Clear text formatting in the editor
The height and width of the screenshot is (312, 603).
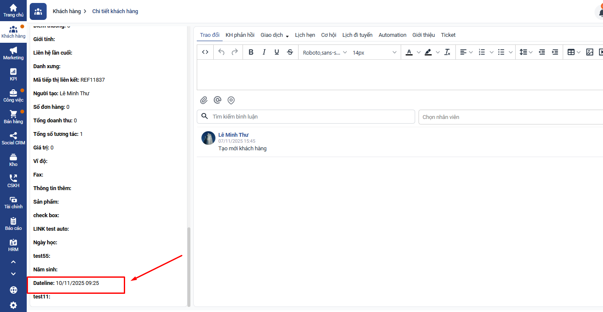click(x=447, y=52)
